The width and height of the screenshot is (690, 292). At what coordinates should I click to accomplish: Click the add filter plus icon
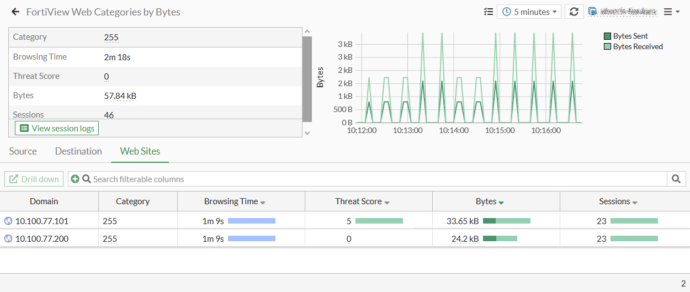[x=75, y=179]
